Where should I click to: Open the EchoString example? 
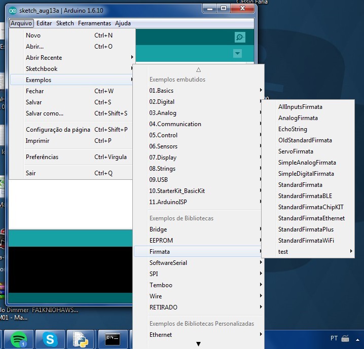[308, 129]
